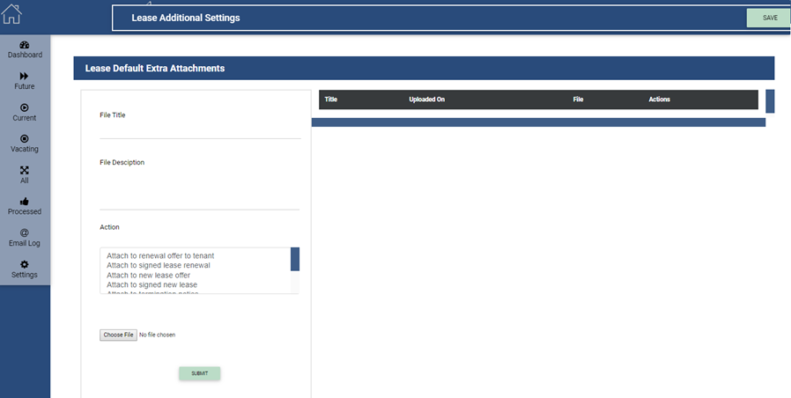
Task: Select the Future fast-forward icon
Action: click(x=24, y=77)
